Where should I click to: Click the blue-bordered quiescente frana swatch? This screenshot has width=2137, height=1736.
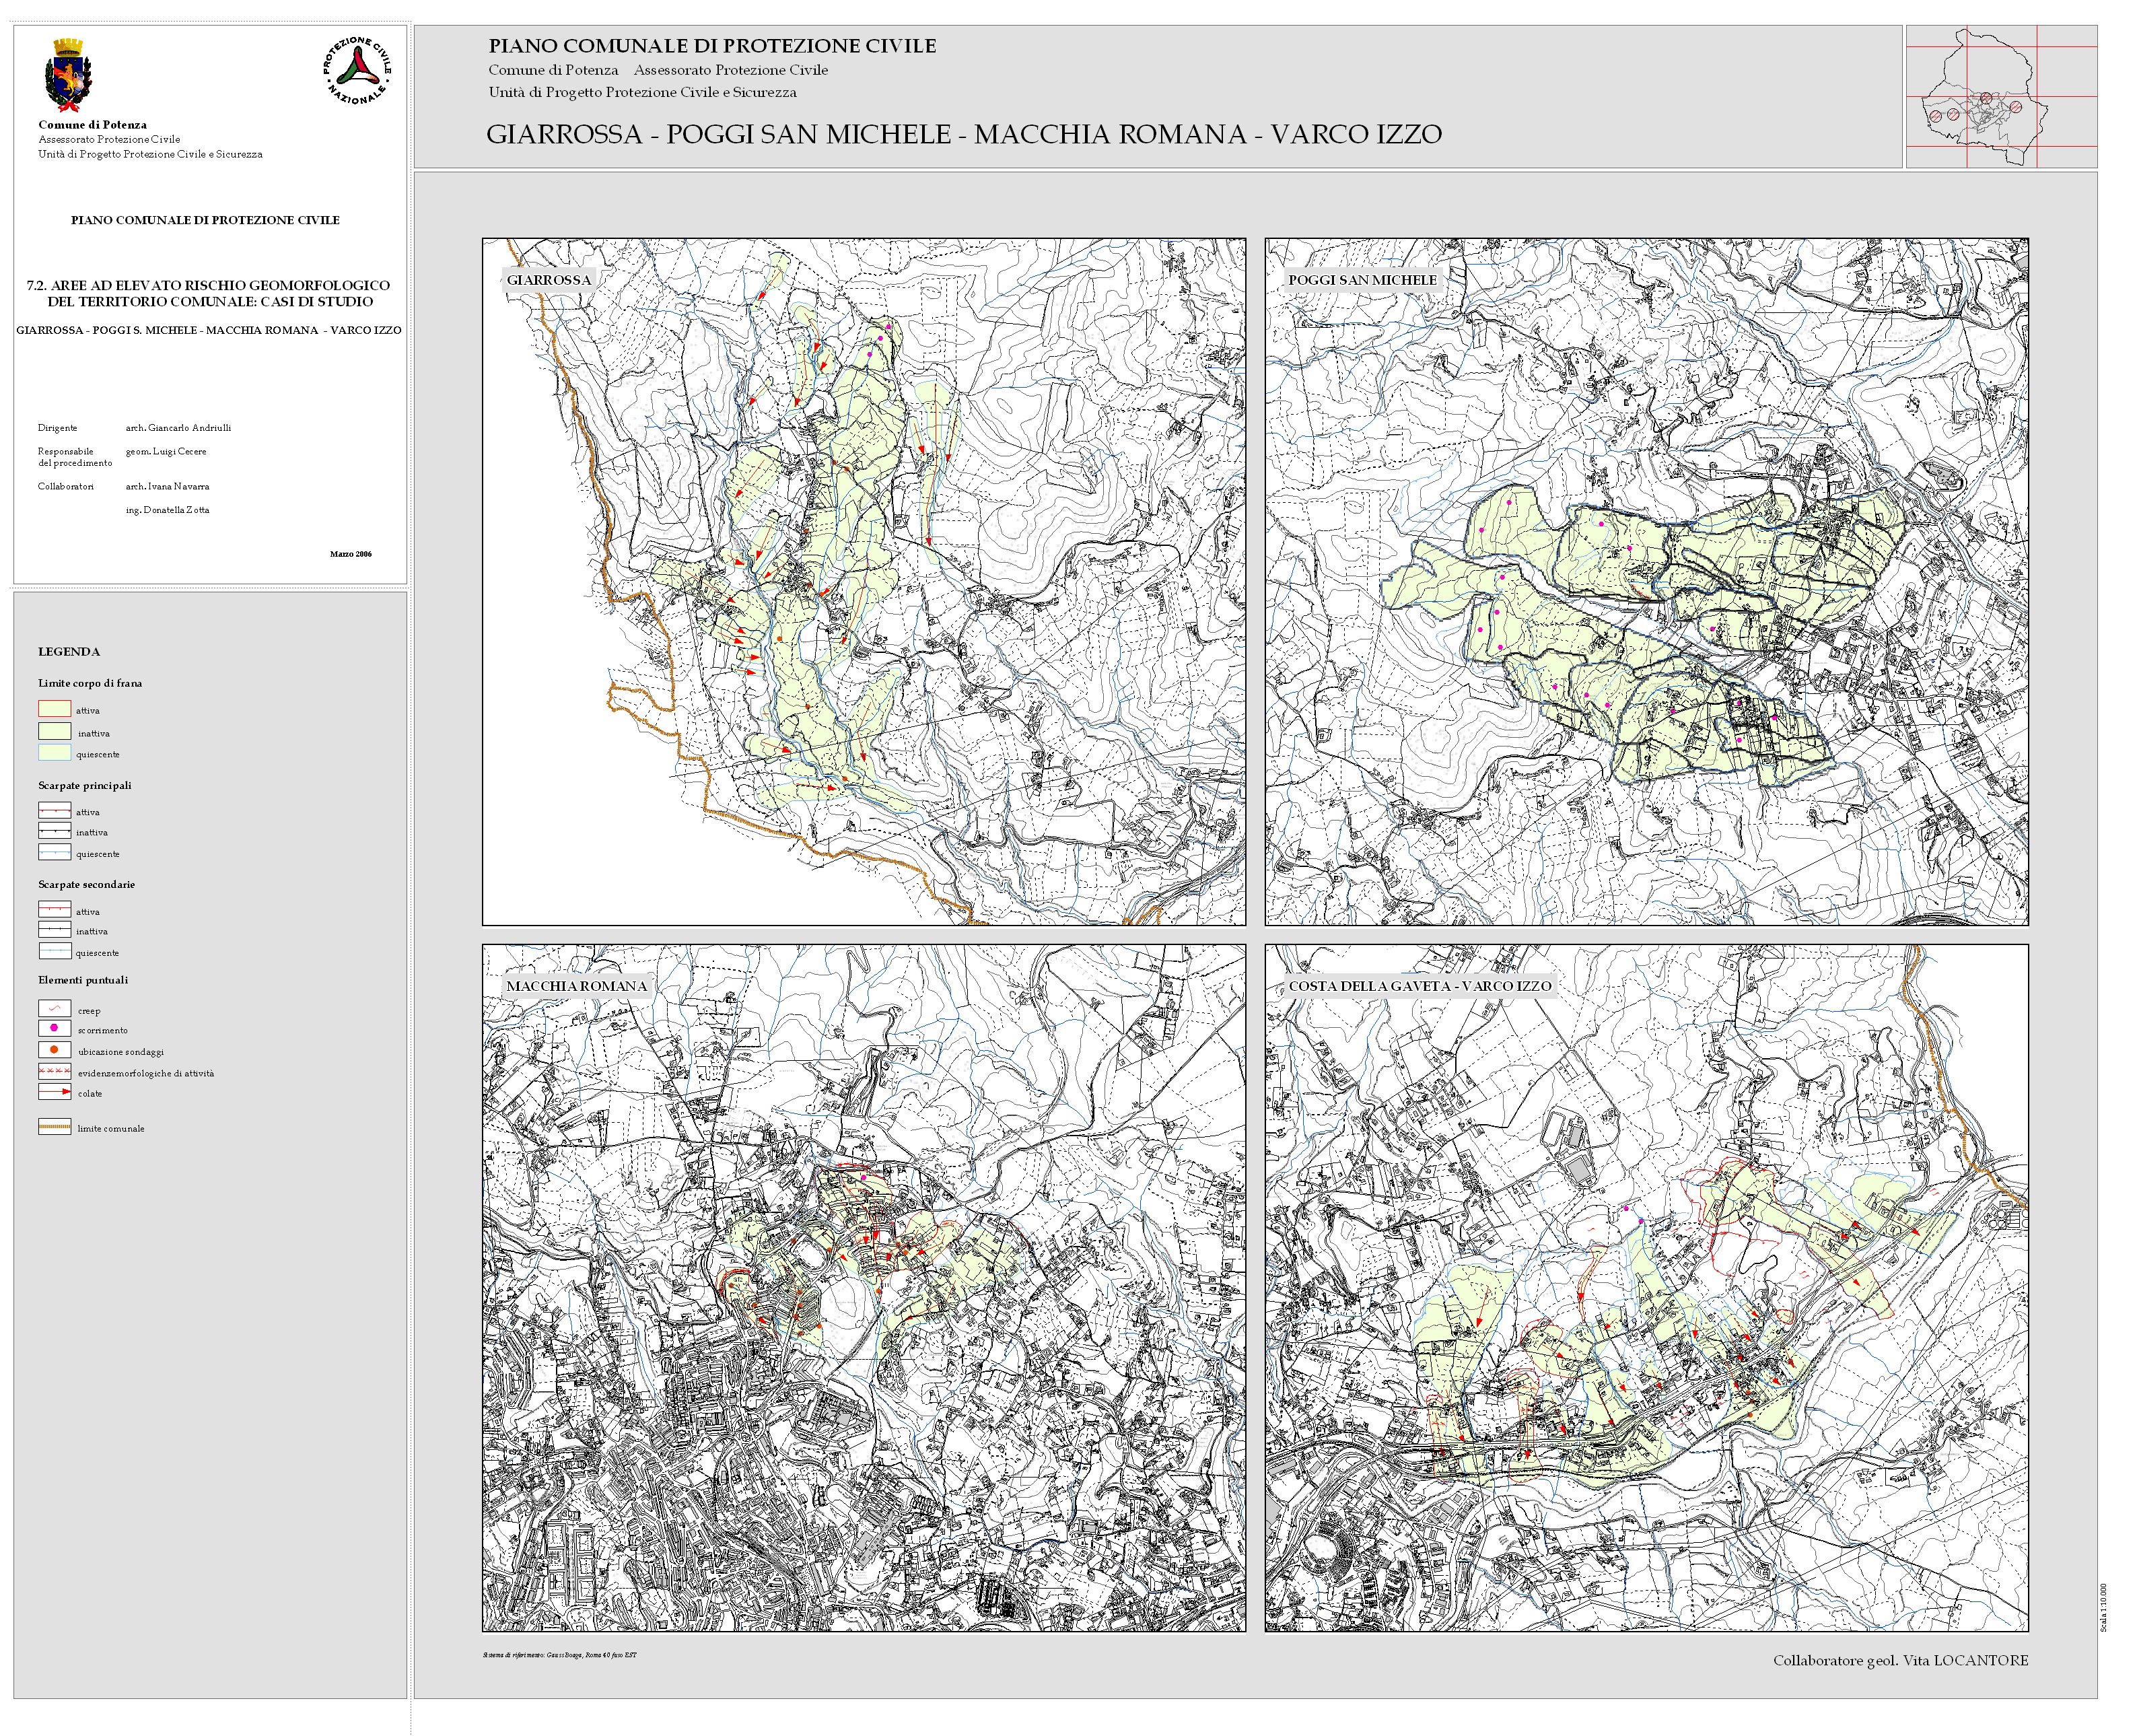54,752
